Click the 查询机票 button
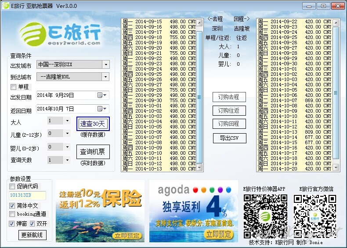Viewport: 347px width, 248px height. [93, 152]
